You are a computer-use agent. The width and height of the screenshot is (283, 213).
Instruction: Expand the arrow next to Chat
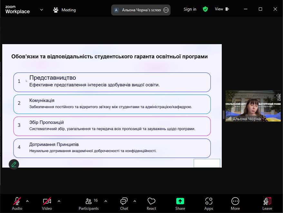[135, 201]
